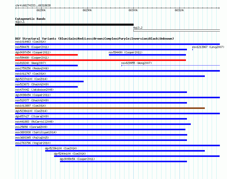Open the dgv5239n100 (Coe2014) label

tap(61, 148)
